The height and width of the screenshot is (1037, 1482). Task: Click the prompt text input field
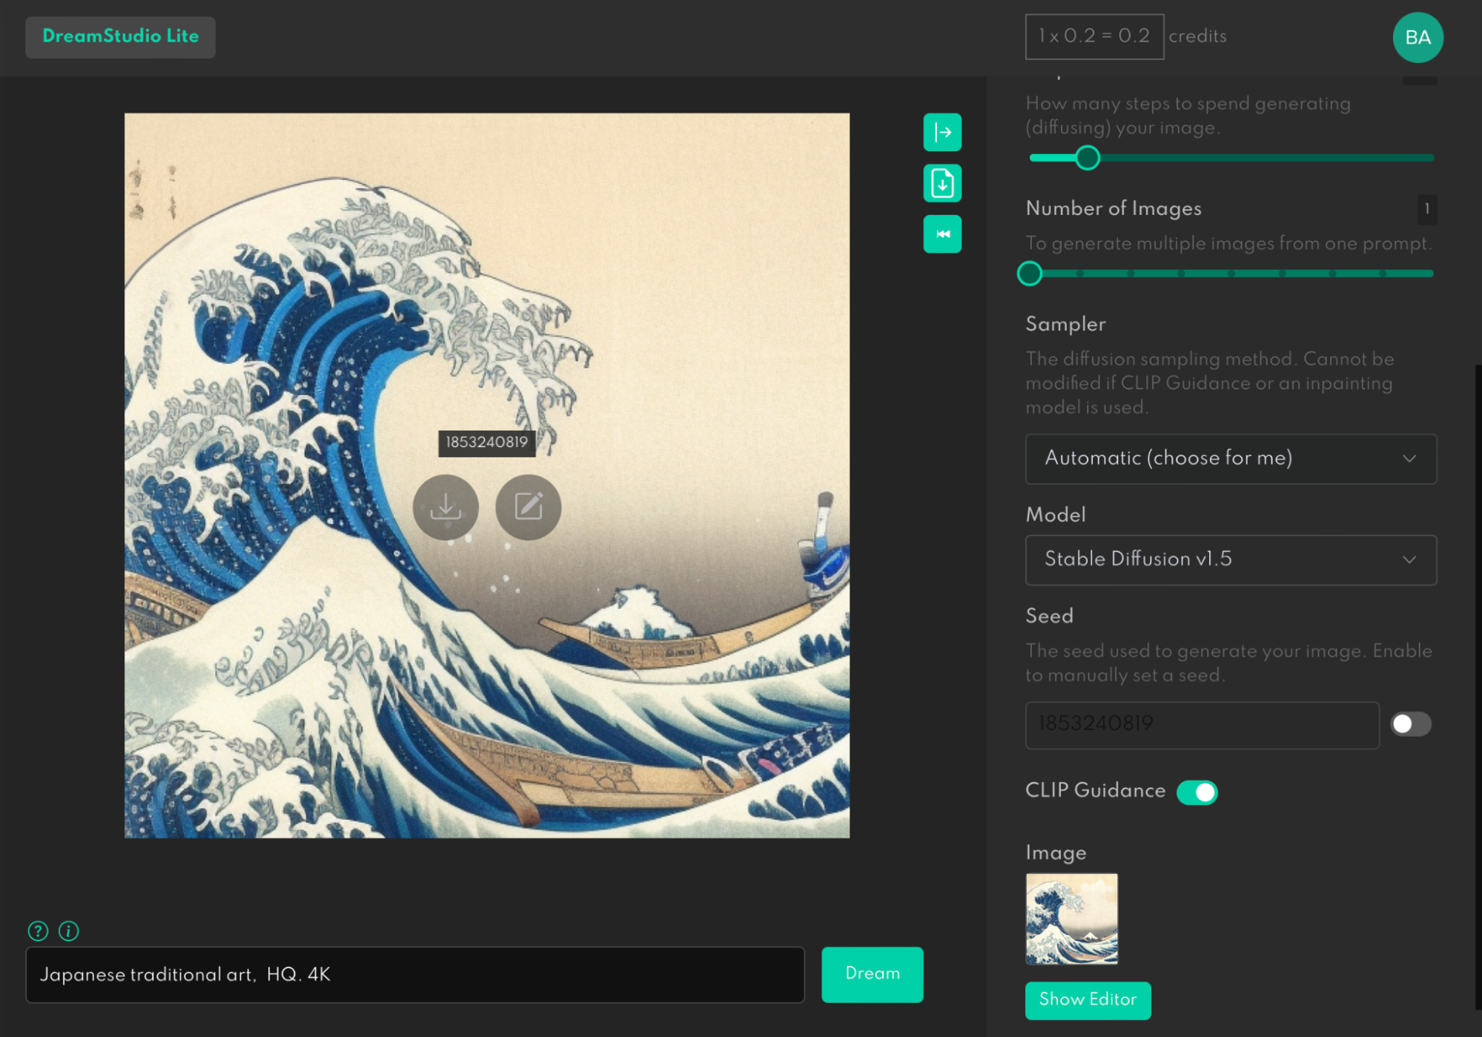415,975
